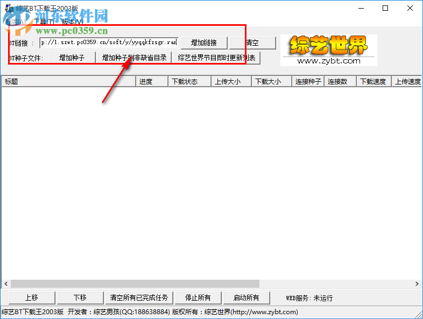Click the 下移 button
The height and width of the screenshot is (319, 423).
tap(80, 297)
